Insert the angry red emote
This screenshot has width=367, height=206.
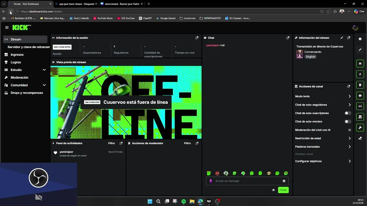[x=217, y=173]
